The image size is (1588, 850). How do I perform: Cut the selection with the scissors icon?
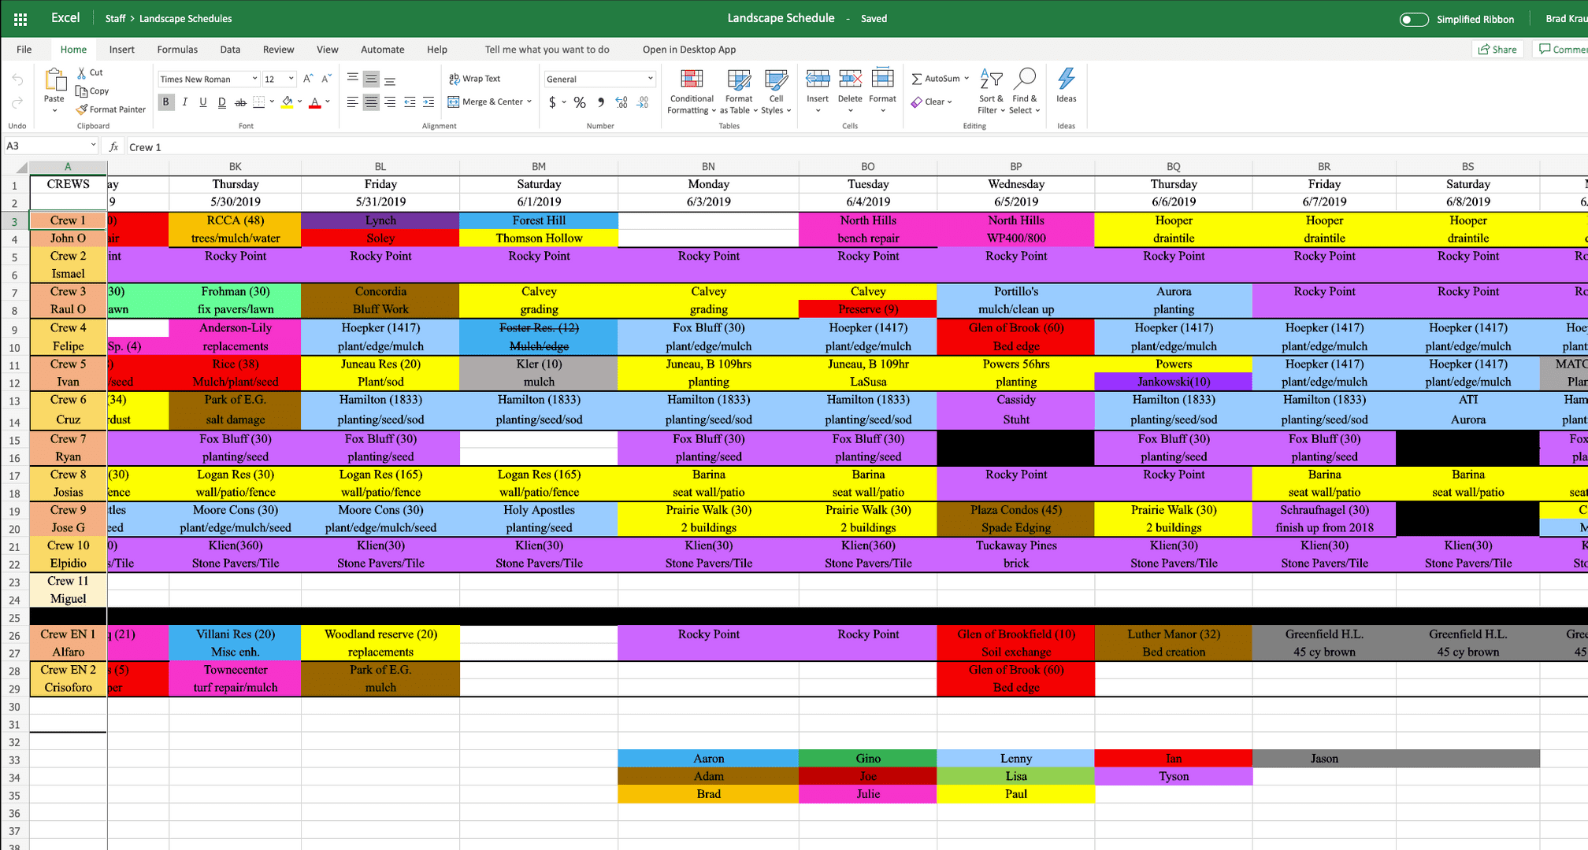[x=82, y=72]
